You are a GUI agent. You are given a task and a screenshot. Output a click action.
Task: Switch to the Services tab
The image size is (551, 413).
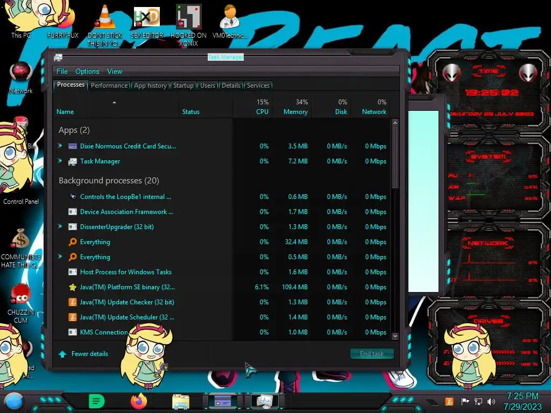[258, 86]
